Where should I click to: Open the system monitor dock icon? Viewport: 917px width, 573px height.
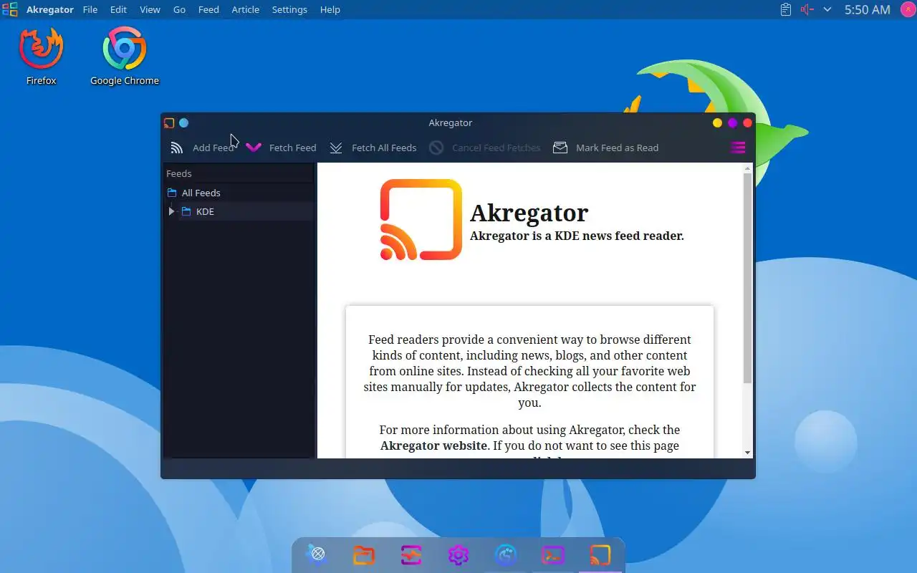411,554
